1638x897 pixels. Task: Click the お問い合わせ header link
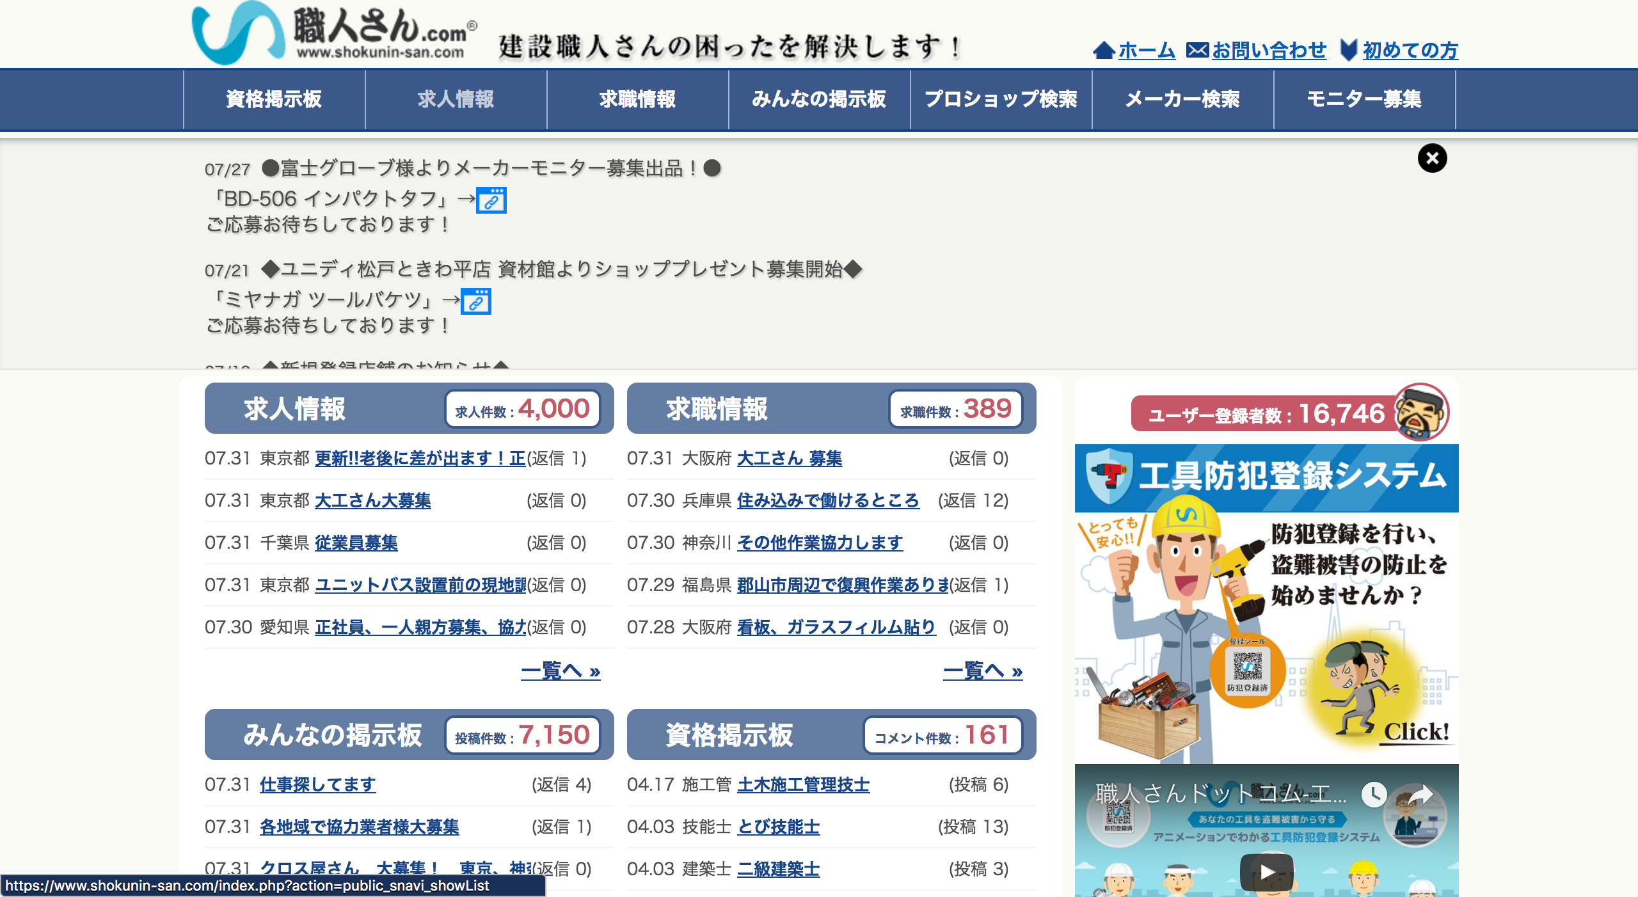(x=1269, y=50)
